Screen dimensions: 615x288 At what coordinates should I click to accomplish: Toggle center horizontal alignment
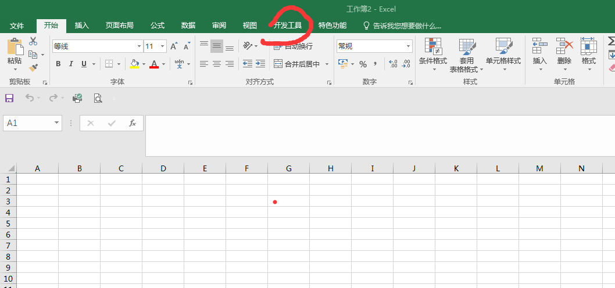[x=217, y=64]
